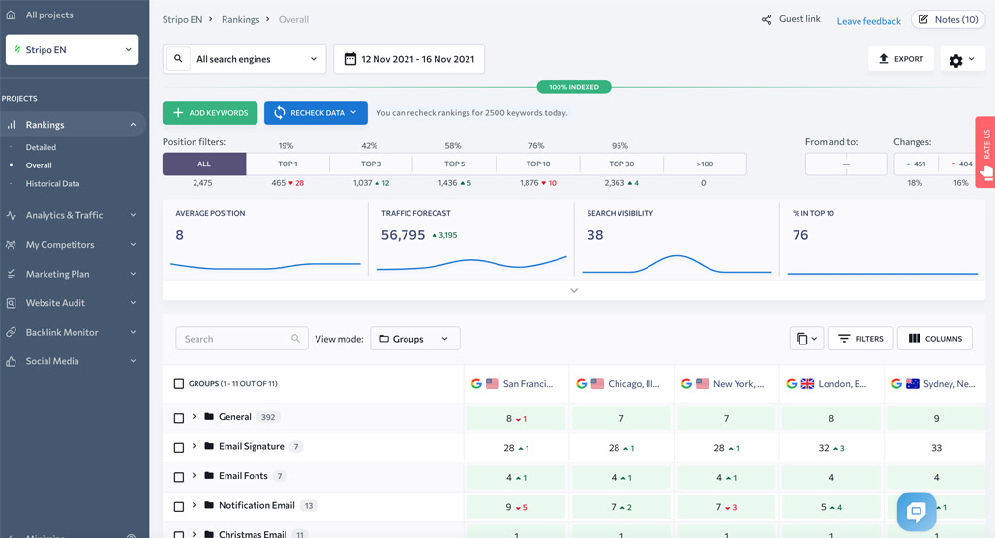
Task: Open the settings gear menu
Action: [x=962, y=60]
